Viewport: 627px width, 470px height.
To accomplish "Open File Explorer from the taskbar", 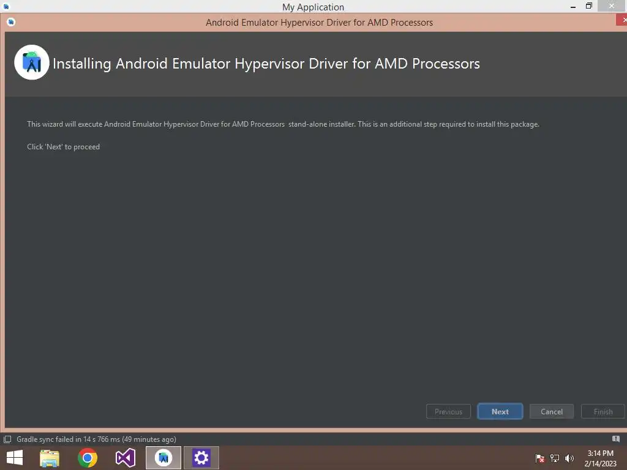I will coord(50,458).
